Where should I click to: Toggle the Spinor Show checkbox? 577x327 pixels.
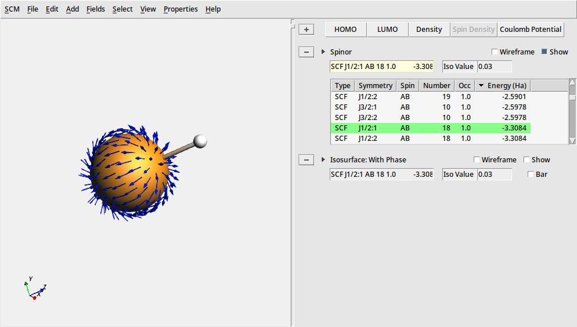tap(544, 52)
